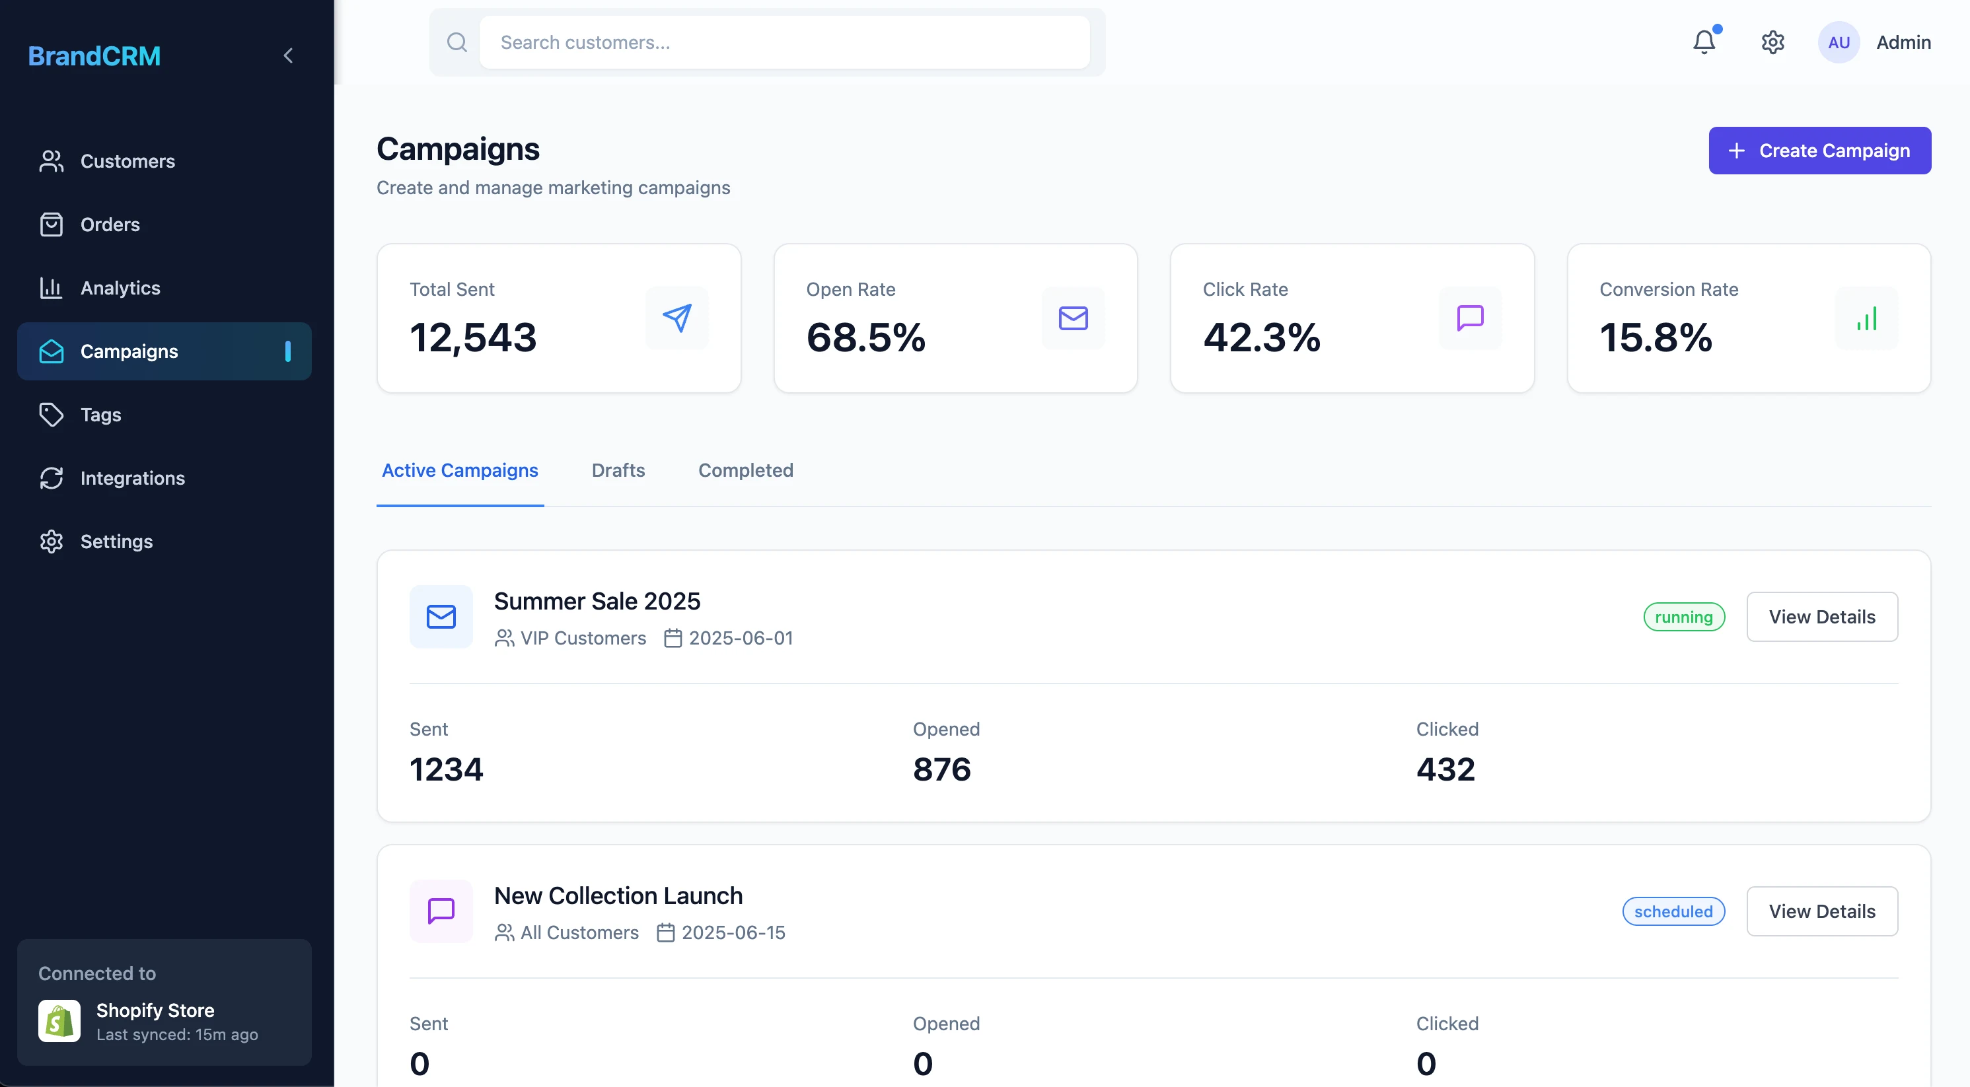The height and width of the screenshot is (1087, 1970).
Task: Click the paper plane icon on Total Sent card
Action: [678, 318]
